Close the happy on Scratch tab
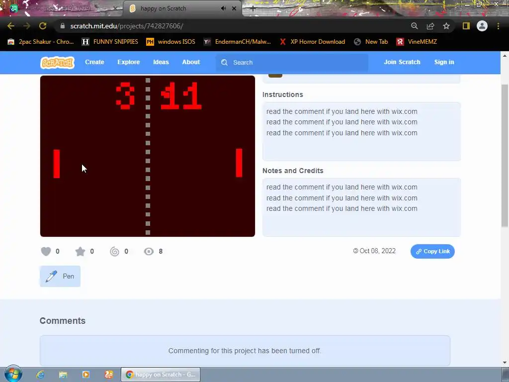This screenshot has height=382, width=509. [234, 8]
